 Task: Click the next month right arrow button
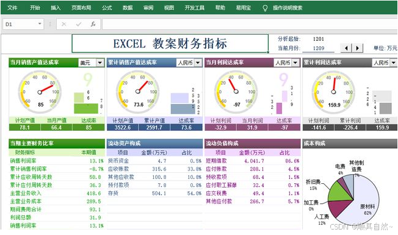(357, 48)
